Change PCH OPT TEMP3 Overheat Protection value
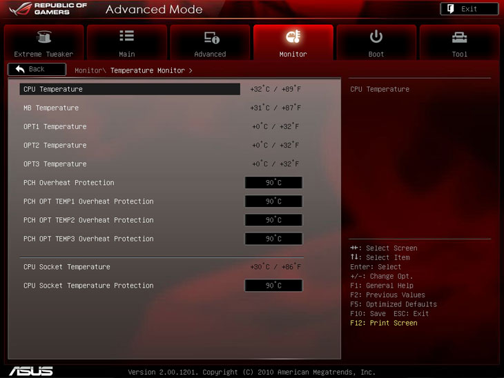This screenshot has height=378, width=504. coord(273,239)
